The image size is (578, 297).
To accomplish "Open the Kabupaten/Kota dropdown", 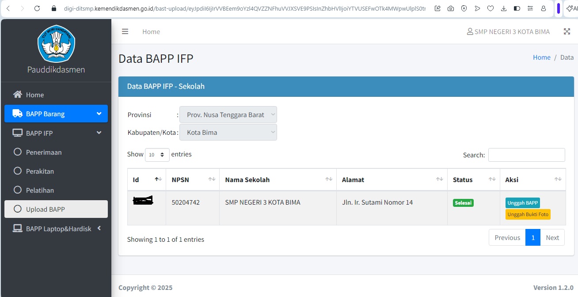I will [228, 132].
